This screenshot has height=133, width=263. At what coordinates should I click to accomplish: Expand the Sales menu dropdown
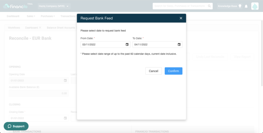coord(31,16)
